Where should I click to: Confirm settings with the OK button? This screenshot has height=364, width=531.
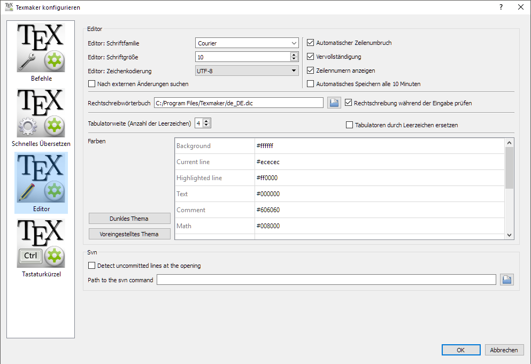(x=460, y=350)
